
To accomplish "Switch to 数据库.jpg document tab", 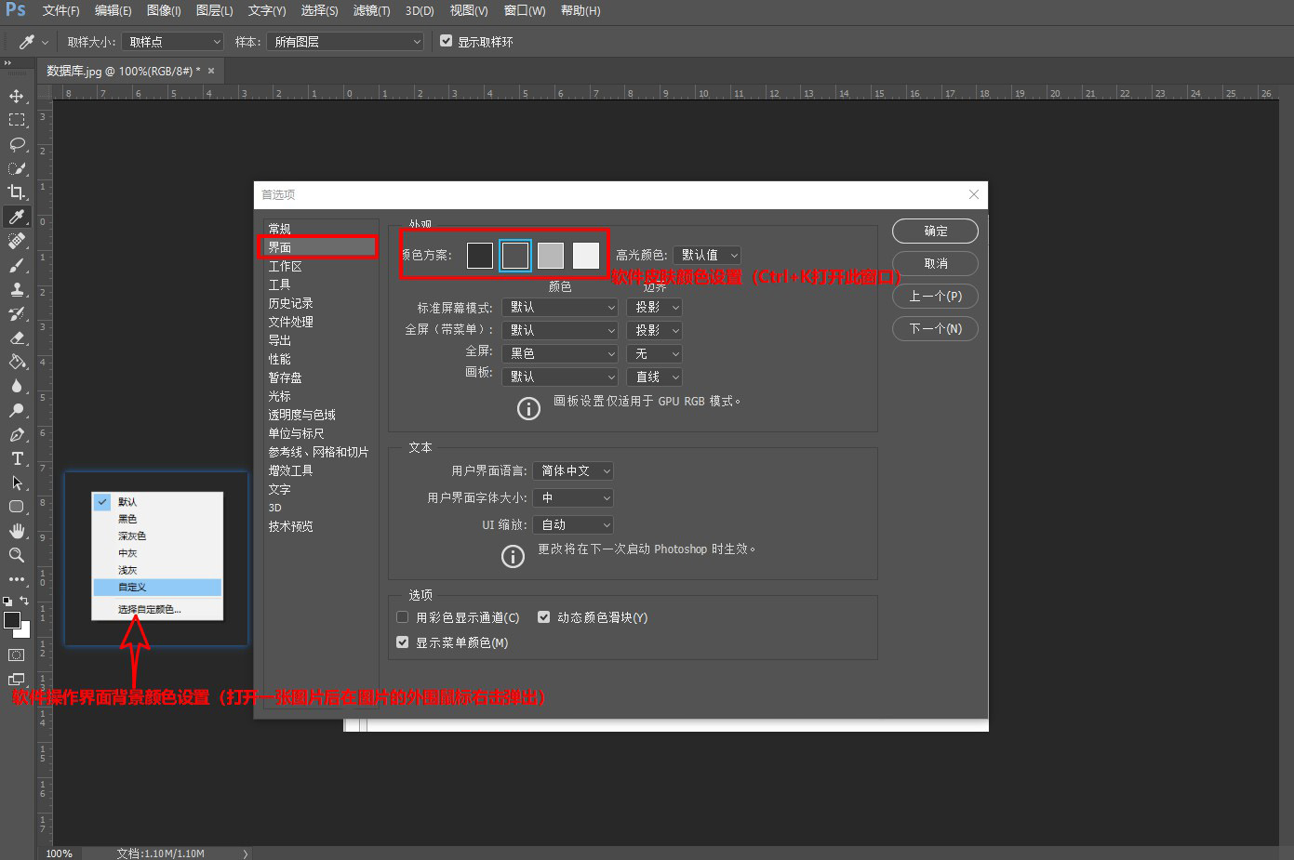I will (122, 71).
